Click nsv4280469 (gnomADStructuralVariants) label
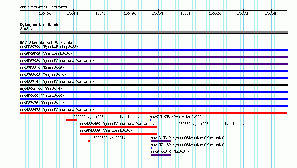Viewport: 297px width, 168px height. pos(117,124)
